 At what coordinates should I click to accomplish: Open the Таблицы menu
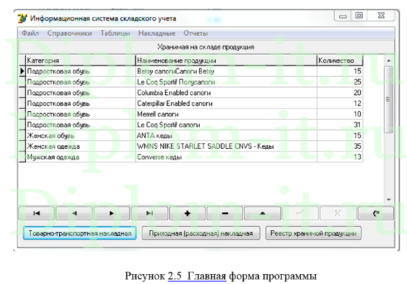click(115, 33)
